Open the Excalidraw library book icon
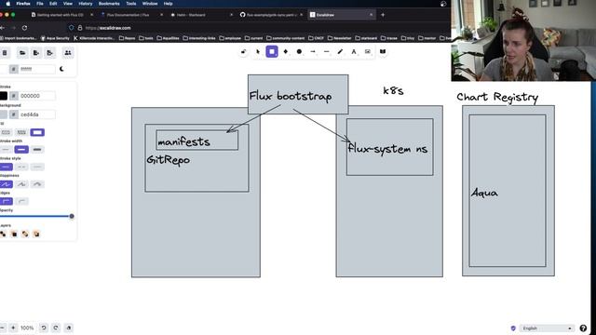The height and width of the screenshot is (335, 596). click(383, 52)
